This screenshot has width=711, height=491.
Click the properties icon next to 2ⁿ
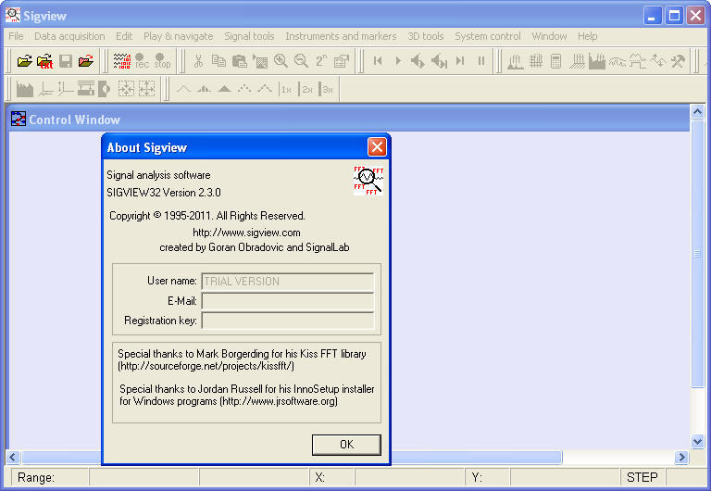[342, 61]
